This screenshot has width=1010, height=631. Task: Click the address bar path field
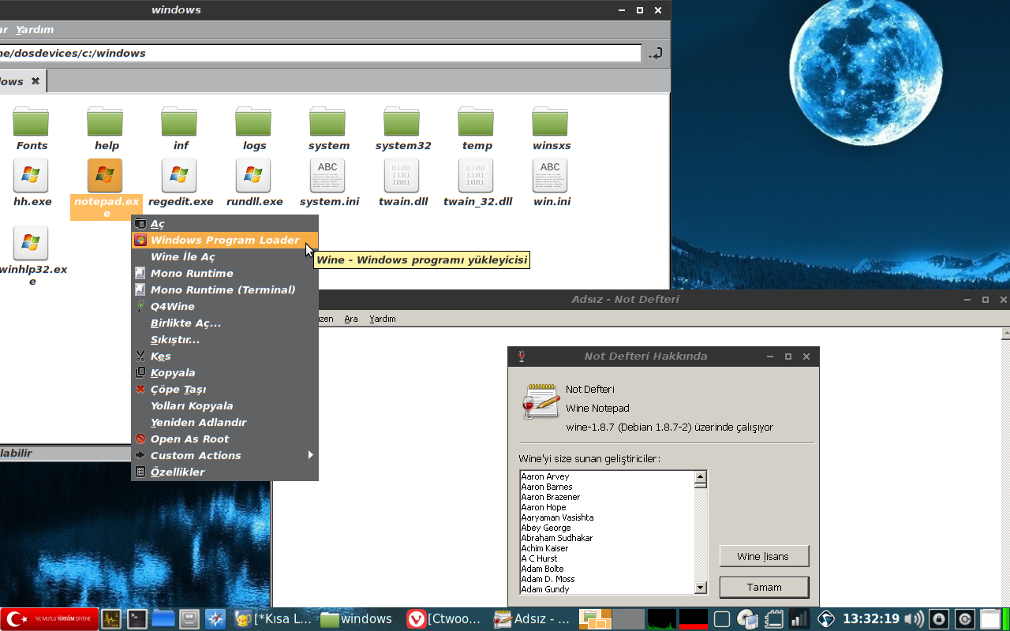[x=320, y=53]
